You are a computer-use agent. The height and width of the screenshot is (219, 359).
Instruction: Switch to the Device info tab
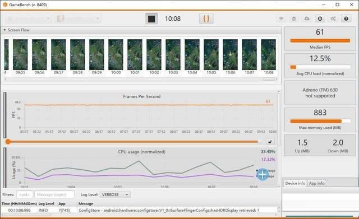(295, 183)
